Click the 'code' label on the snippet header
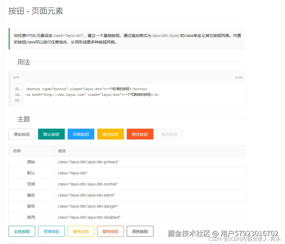The height and width of the screenshot is (244, 285). (238, 77)
